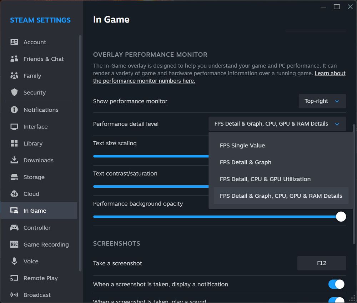Screen dimensions: 357x303
Task: Collapse the Performance detail level dropdown
Action: point(277,124)
